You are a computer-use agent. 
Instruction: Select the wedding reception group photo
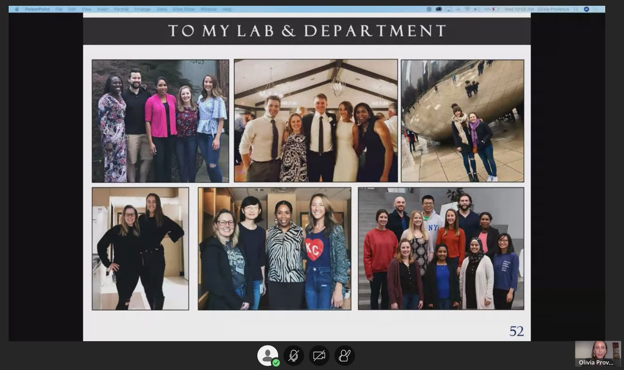[316, 121]
